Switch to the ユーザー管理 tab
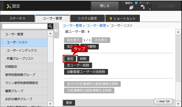Image resolution: width=182 pixels, height=107 pixels. (x=52, y=18)
